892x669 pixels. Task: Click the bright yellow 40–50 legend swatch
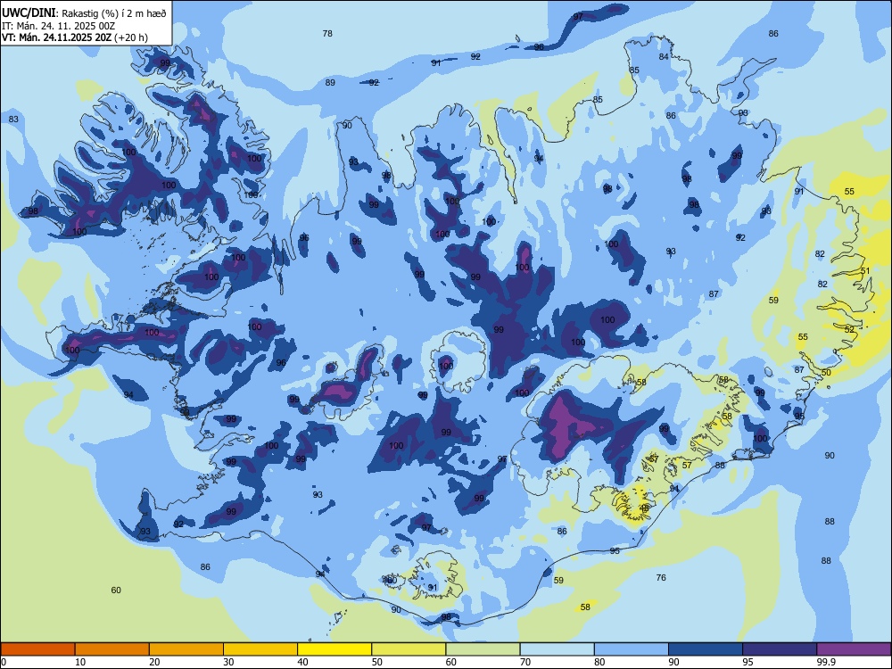(334, 649)
